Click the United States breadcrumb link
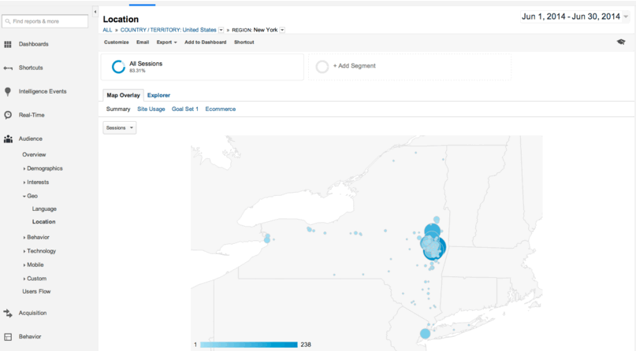Image resolution: width=636 pixels, height=351 pixels. 199,30
